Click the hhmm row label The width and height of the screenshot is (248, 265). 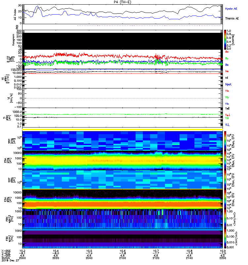click(x=6, y=258)
